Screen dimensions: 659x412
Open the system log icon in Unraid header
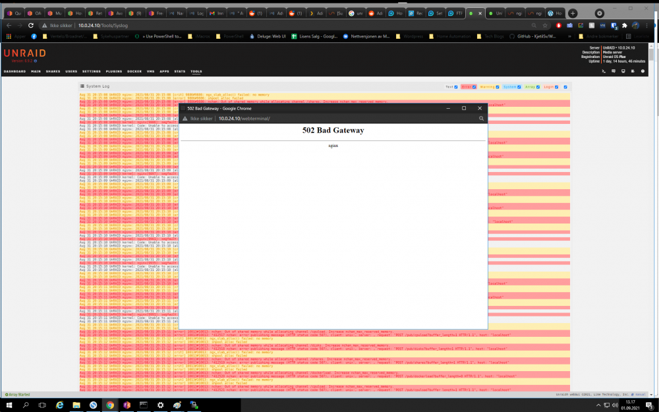click(x=633, y=71)
